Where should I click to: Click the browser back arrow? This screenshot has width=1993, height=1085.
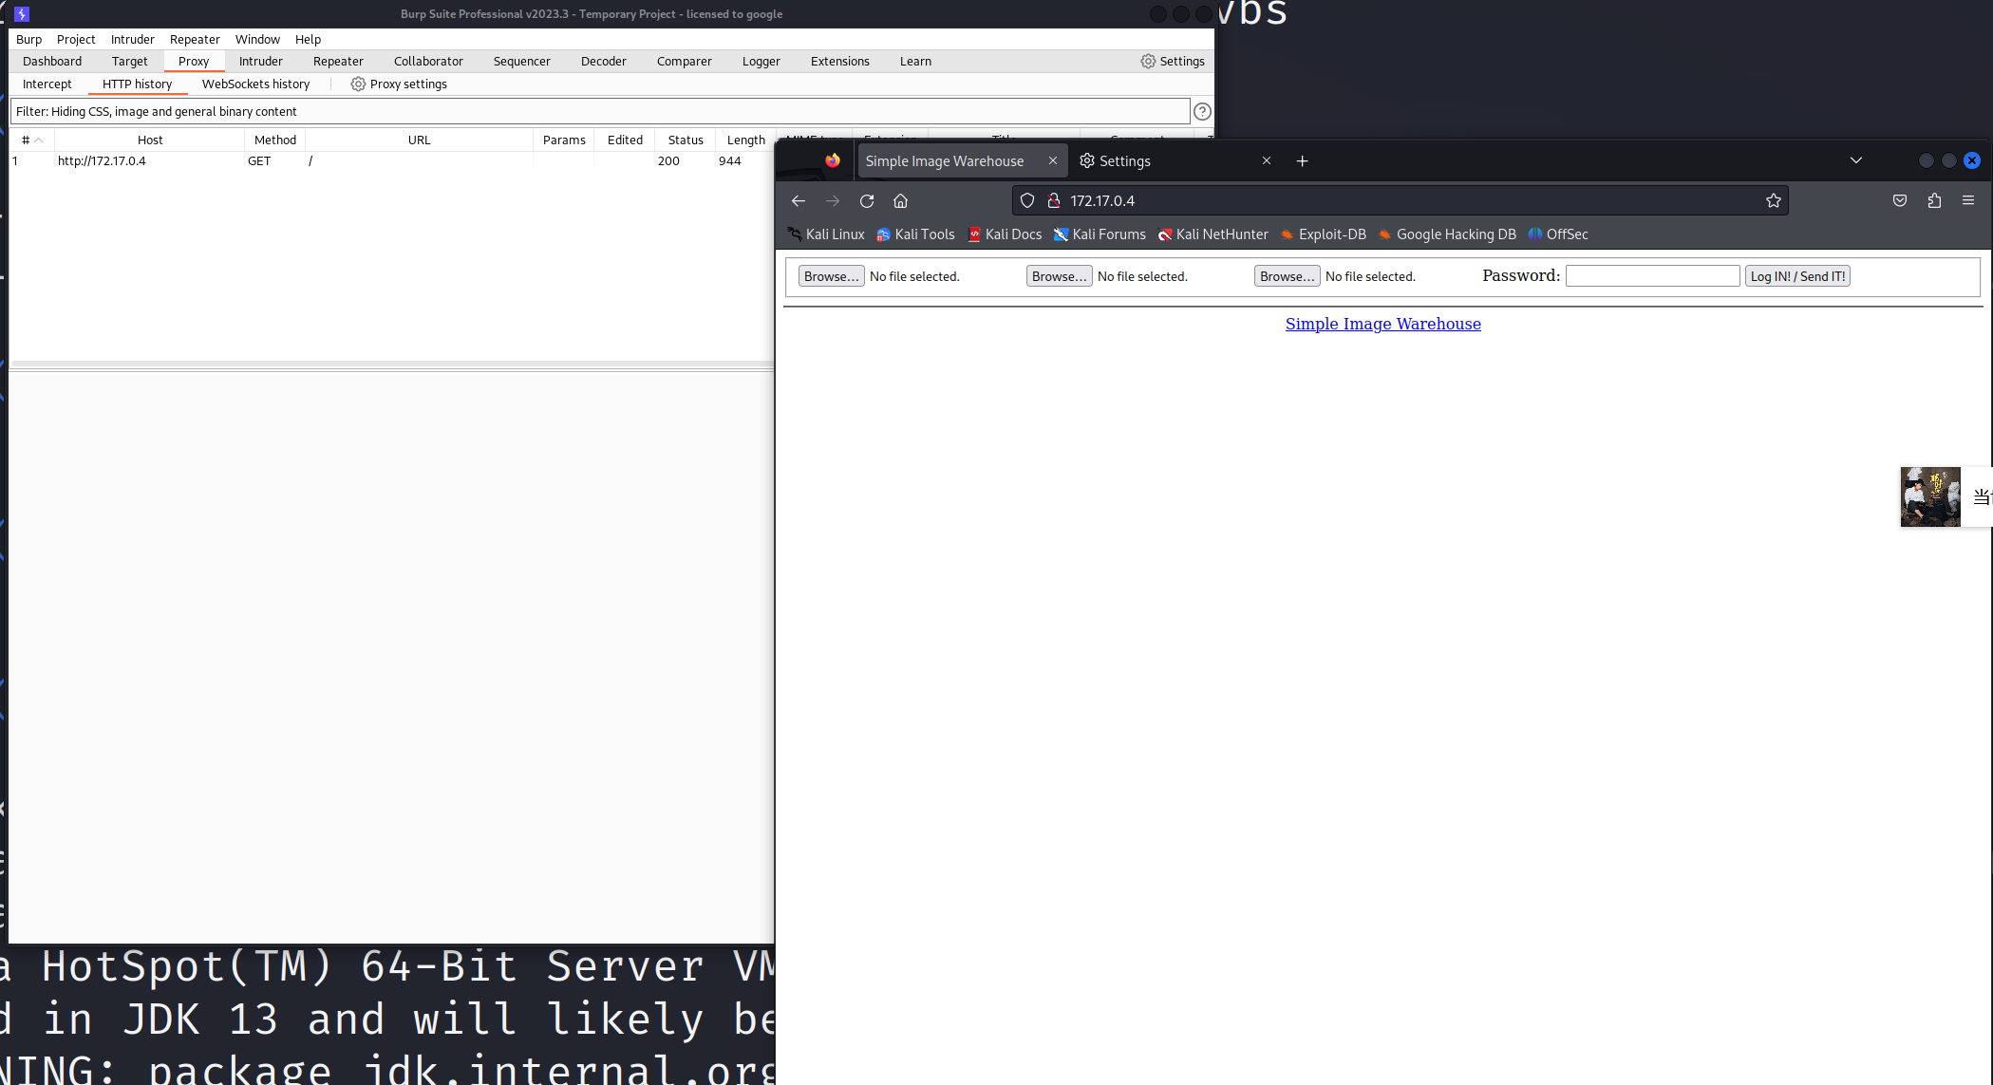pos(798,200)
